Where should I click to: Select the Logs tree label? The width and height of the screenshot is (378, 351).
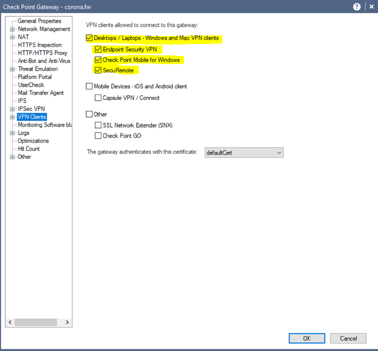[x=23, y=133]
